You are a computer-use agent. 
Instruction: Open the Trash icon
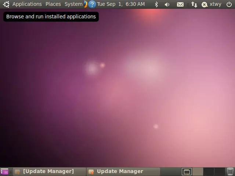coord(230,172)
